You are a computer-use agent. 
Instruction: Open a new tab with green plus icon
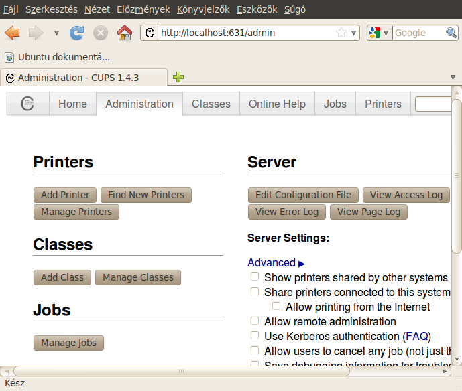(178, 77)
